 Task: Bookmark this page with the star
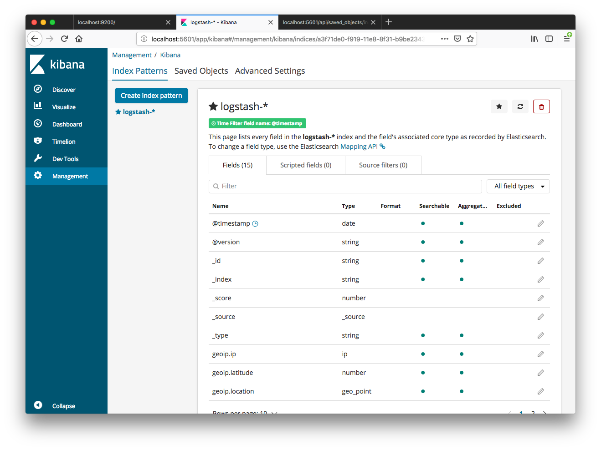tap(470, 39)
